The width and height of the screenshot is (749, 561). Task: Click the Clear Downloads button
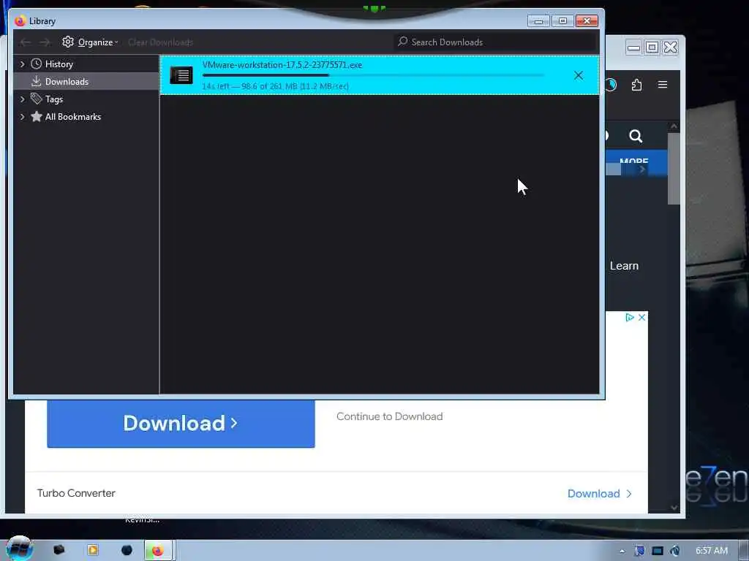(160, 42)
